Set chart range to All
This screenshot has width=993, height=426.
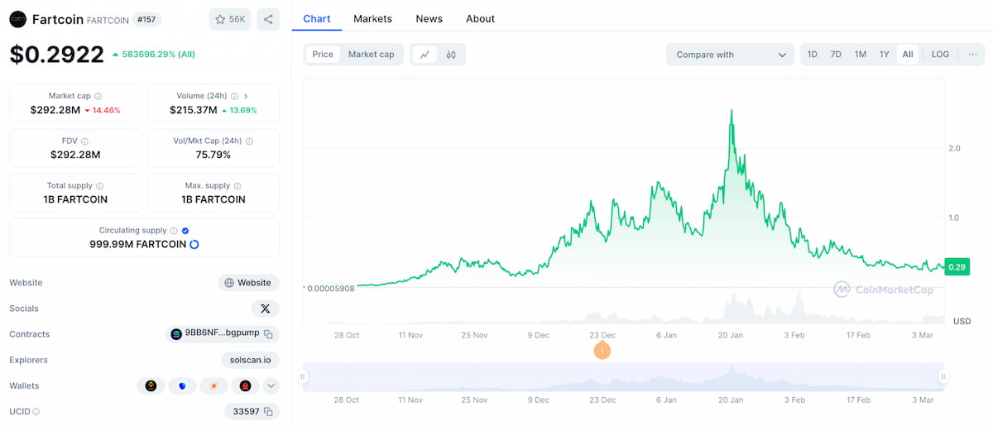click(908, 55)
